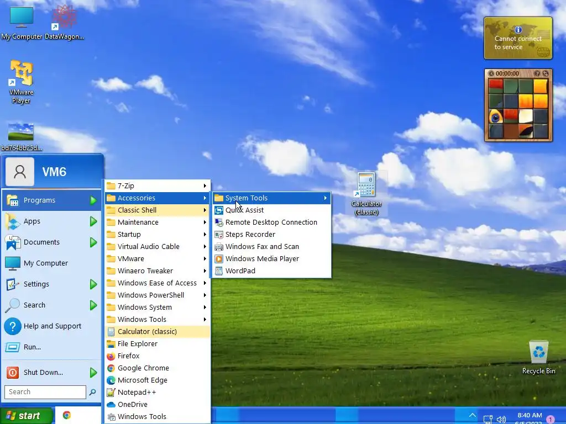This screenshot has width=566, height=424.
Task: Launch WordPad
Action: click(x=271, y=271)
